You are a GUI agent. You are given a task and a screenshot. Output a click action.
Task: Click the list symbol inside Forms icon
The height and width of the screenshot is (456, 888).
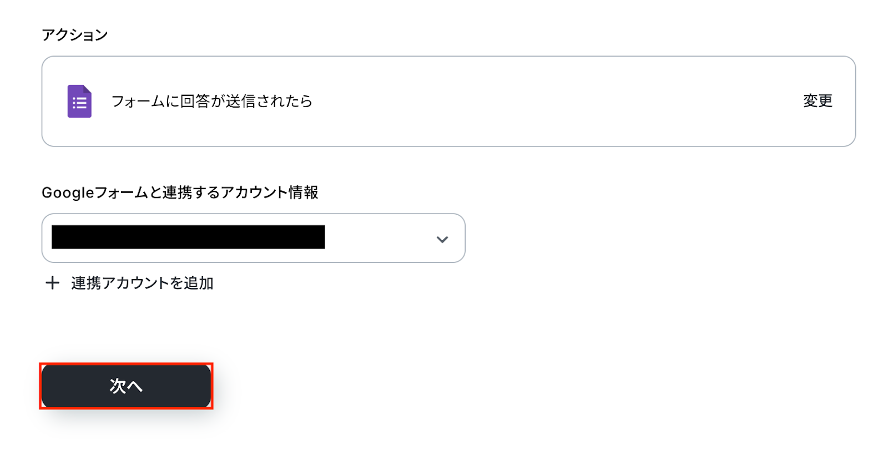pyautogui.click(x=79, y=104)
